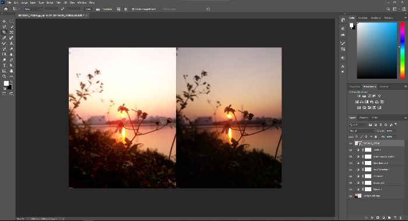Pick a color in the Color panel field

pos(377,50)
